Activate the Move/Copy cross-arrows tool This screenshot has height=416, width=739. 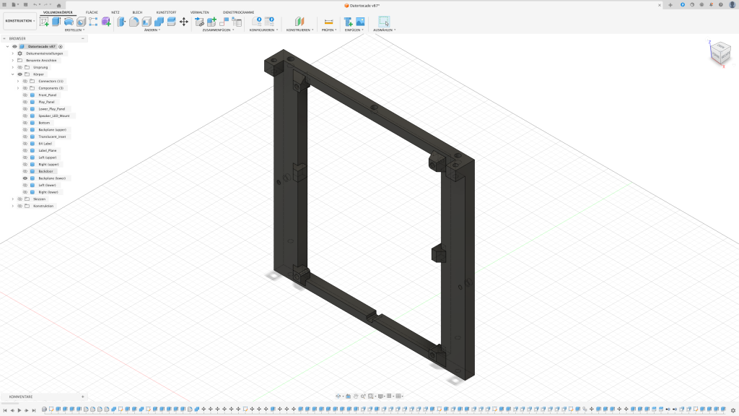[x=184, y=22]
